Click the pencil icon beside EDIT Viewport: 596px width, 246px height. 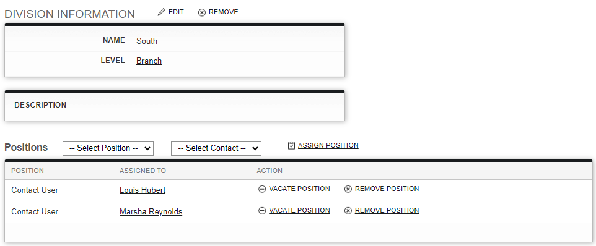[162, 12]
